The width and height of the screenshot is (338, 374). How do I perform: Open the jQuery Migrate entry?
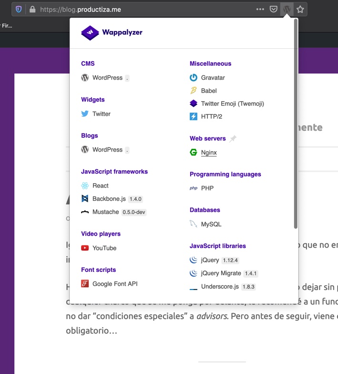point(221,273)
